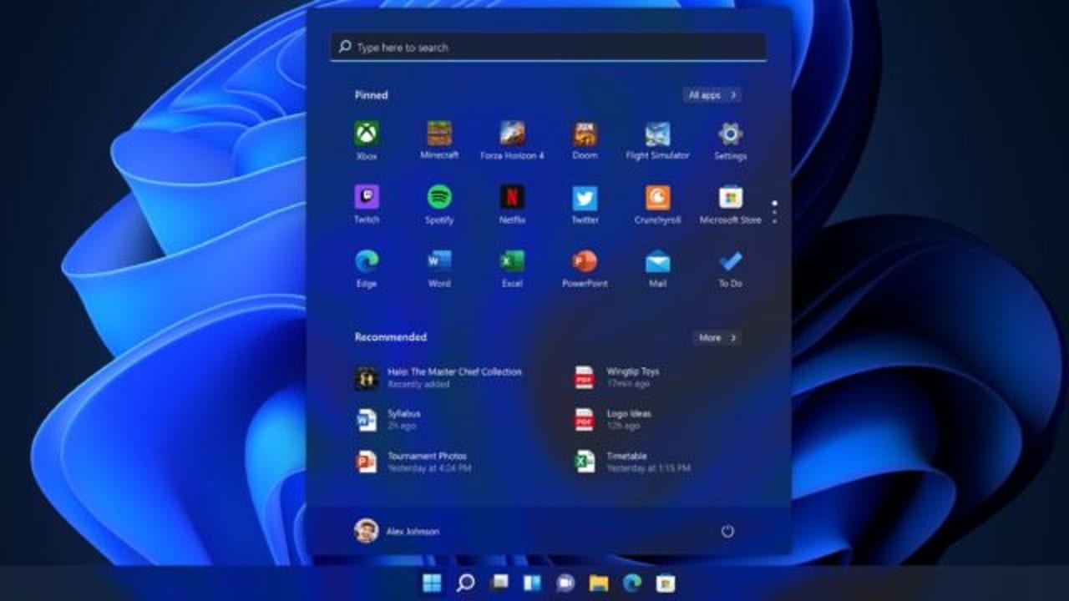Screen dimensions: 1069x601
Task: Open Microsoft Store in pinned apps
Action: (x=730, y=205)
